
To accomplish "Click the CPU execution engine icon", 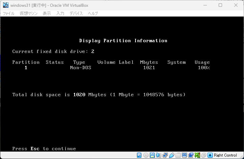I will pyautogui.click(x=197, y=155).
